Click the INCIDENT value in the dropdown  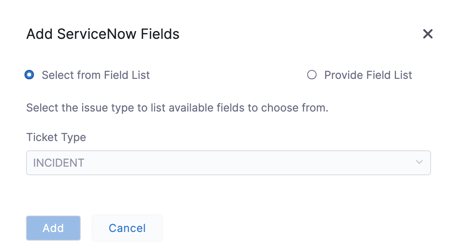pos(59,163)
